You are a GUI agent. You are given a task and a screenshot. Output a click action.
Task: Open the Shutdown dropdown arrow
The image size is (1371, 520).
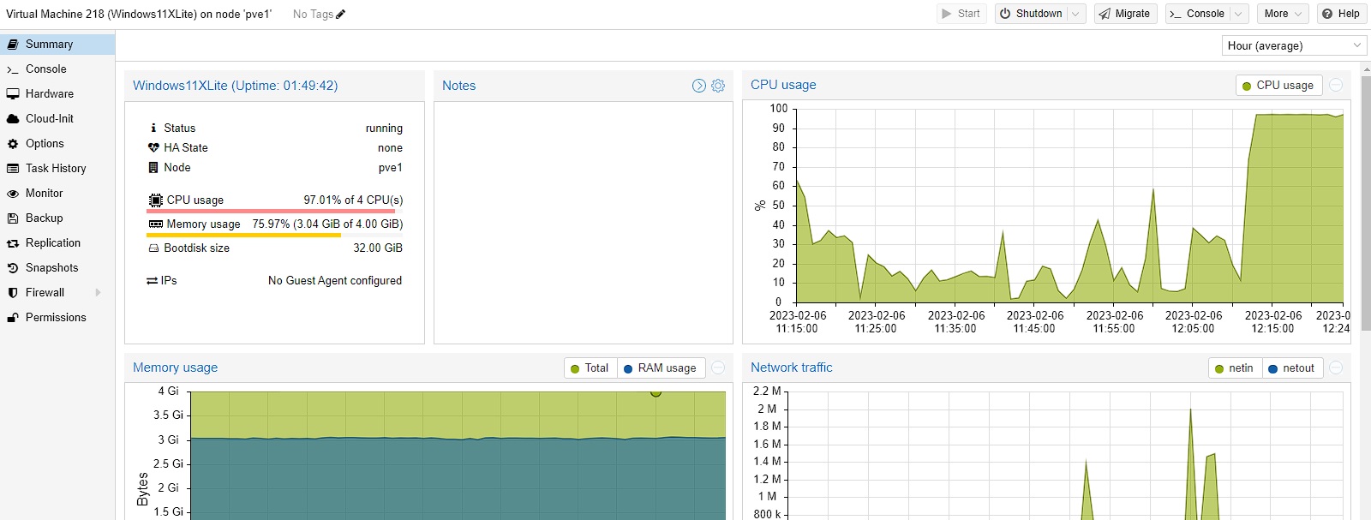pos(1076,14)
